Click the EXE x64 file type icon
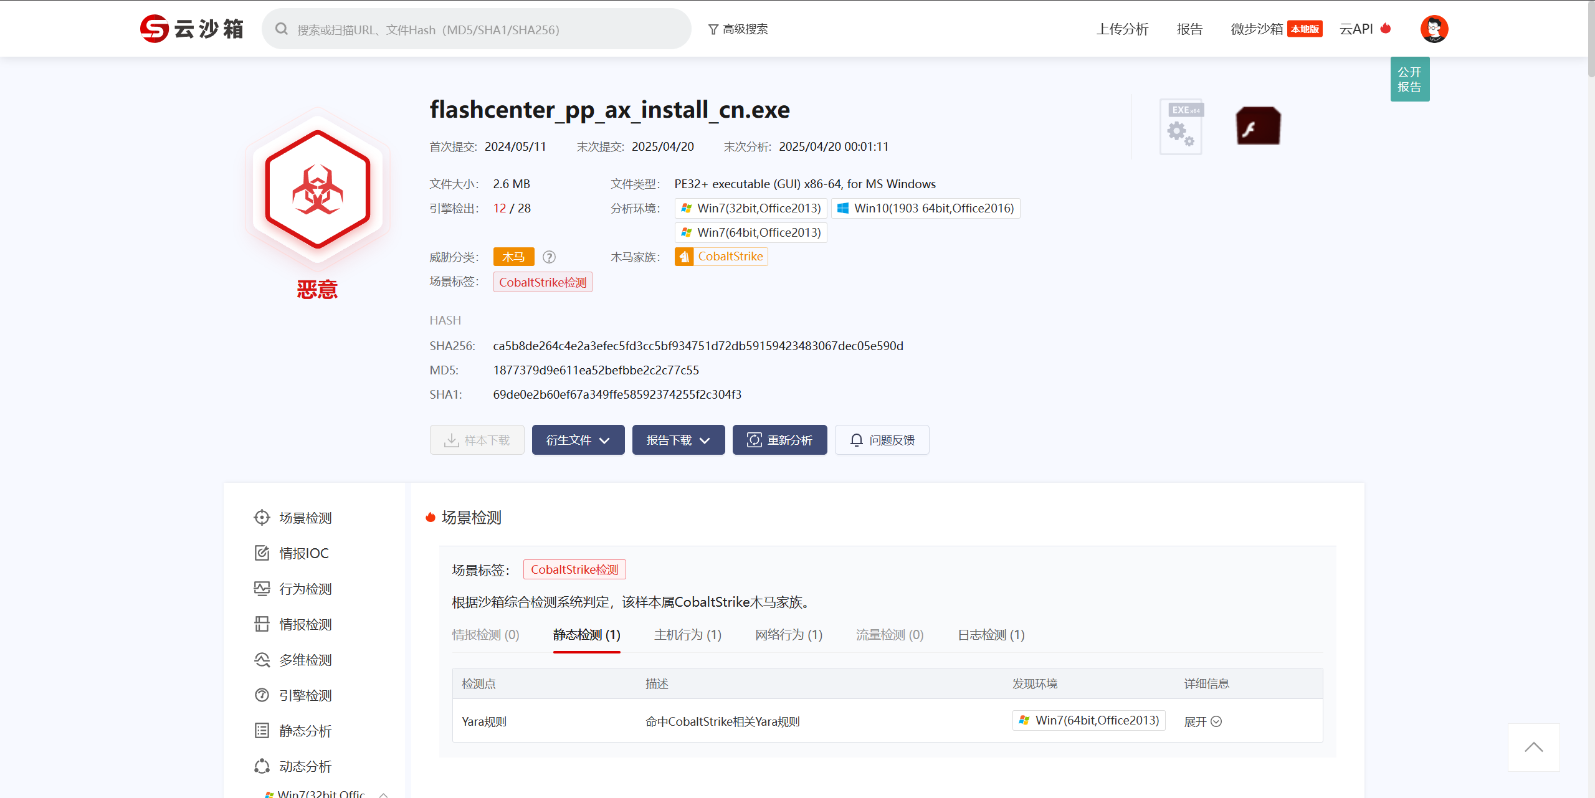This screenshot has height=798, width=1595. pos(1181,127)
